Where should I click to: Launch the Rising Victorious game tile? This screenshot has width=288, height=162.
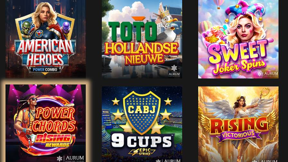(x=238, y=124)
